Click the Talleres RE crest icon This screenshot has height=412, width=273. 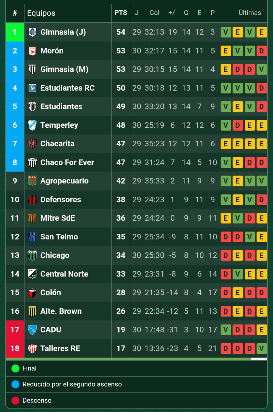(32, 348)
